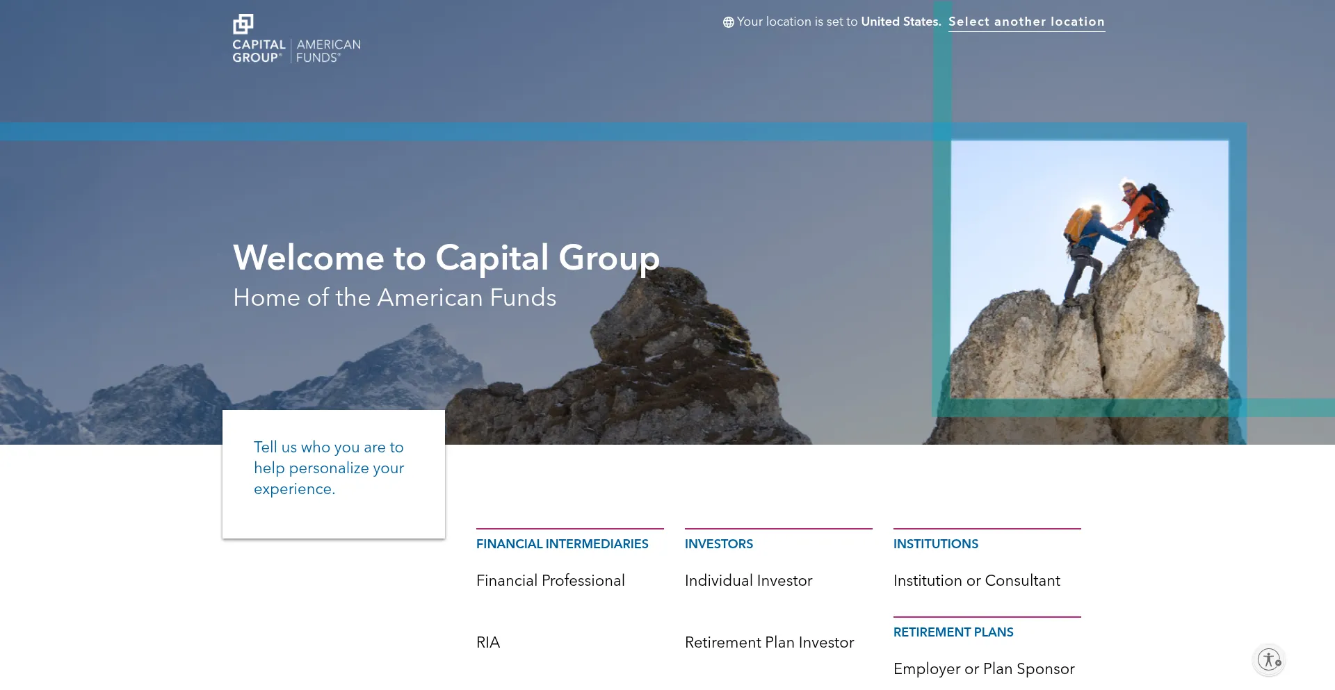Image resolution: width=1335 pixels, height=690 pixels.
Task: Click the Institutions section heading
Action: [x=936, y=544]
